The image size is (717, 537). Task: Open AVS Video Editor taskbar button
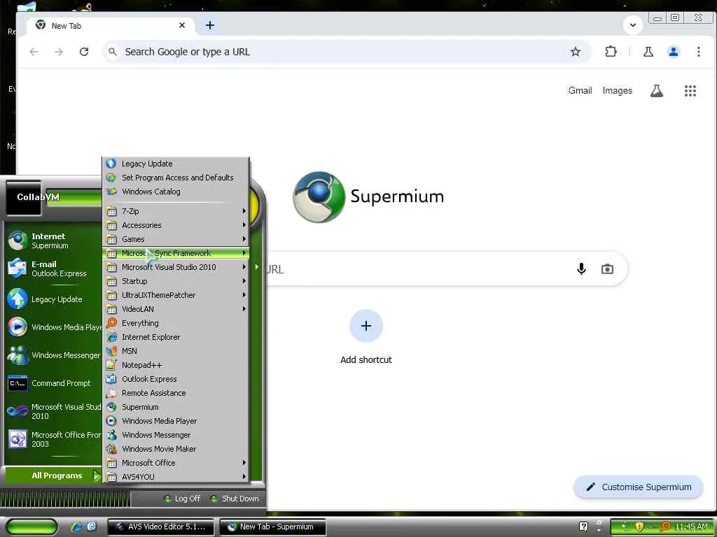click(x=160, y=527)
